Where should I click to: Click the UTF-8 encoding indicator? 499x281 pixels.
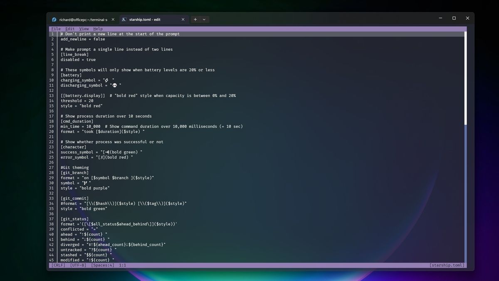pos(79,265)
